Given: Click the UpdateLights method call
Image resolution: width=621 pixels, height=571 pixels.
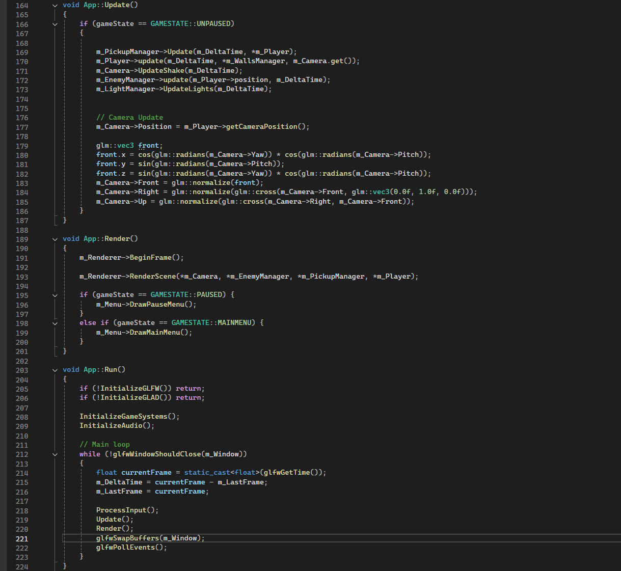Looking at the screenshot, I should pyautogui.click(x=188, y=89).
